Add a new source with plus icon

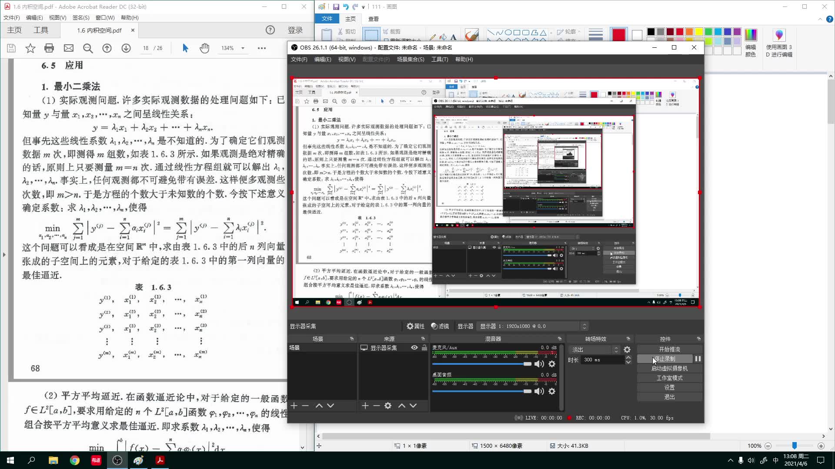click(x=365, y=406)
